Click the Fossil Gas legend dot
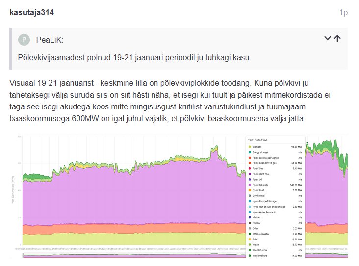The width and height of the screenshot is (359, 266). [250, 168]
